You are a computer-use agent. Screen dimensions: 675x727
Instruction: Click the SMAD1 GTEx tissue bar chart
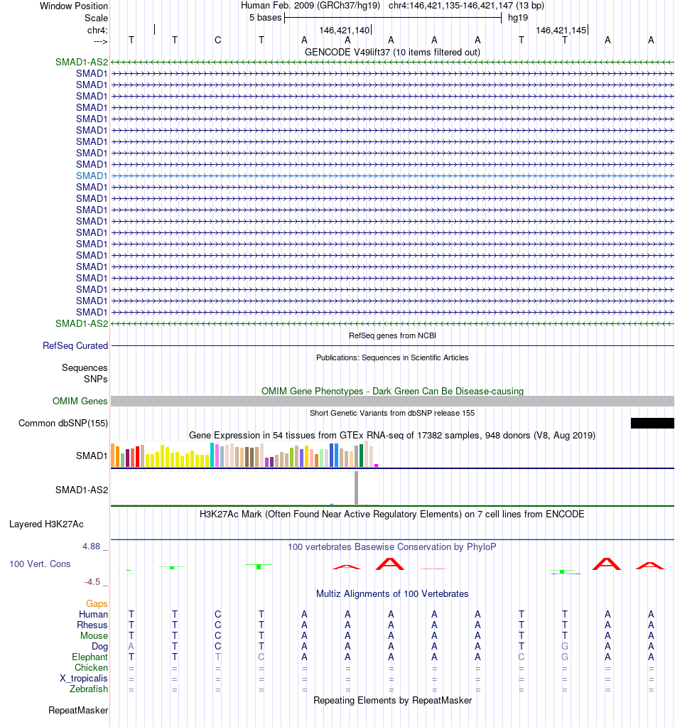click(x=245, y=454)
